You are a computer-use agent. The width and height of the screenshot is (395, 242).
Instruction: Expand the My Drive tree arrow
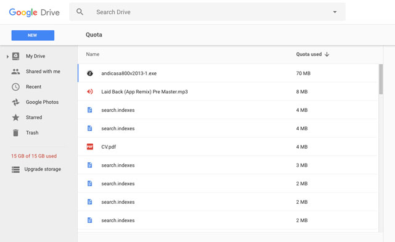coord(7,56)
